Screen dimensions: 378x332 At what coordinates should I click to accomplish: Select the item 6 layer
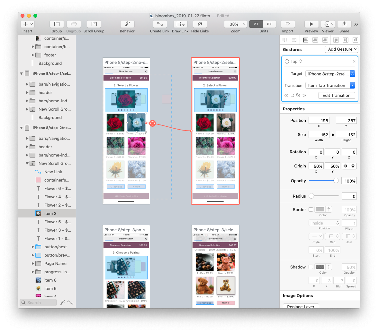click(47, 280)
